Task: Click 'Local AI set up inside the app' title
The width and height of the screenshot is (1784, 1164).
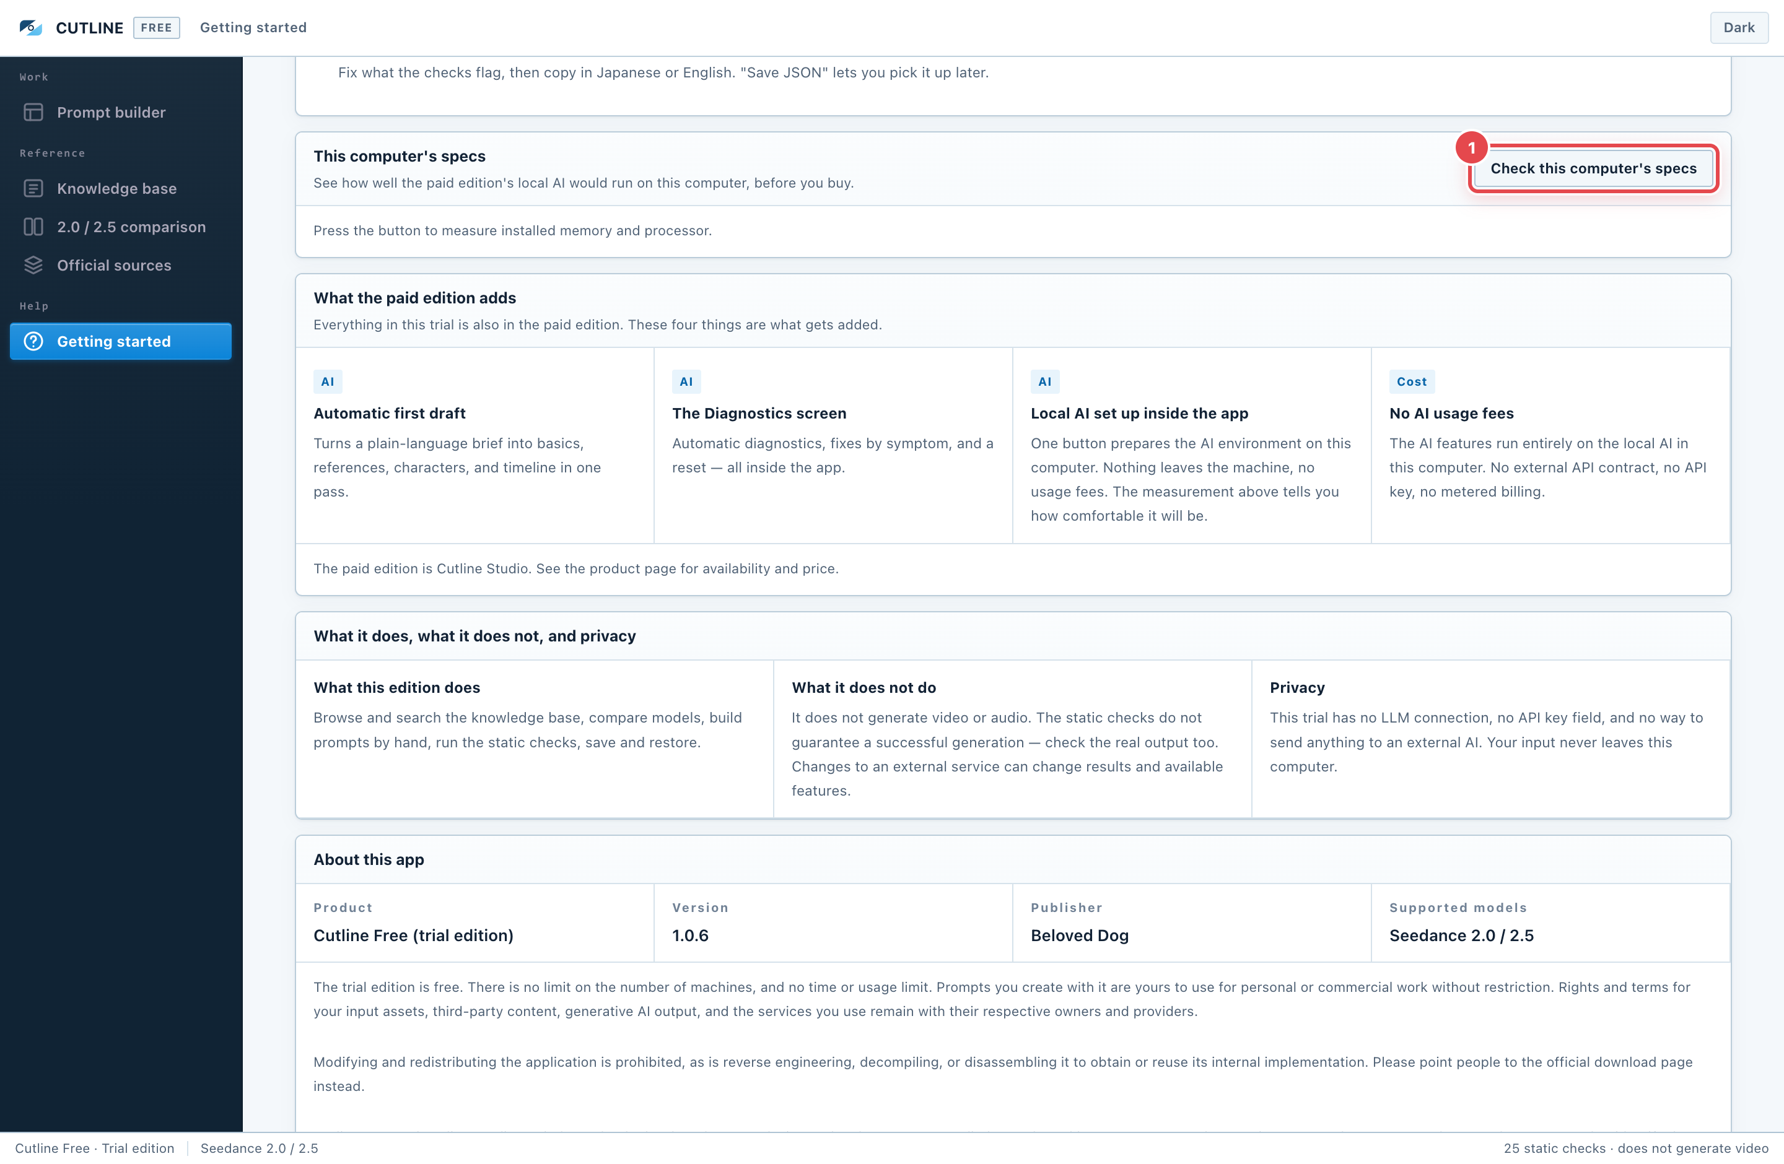Action: coord(1139,414)
